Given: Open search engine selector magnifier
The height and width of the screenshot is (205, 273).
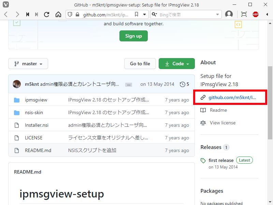Looking at the screenshot, I should coord(154,14).
